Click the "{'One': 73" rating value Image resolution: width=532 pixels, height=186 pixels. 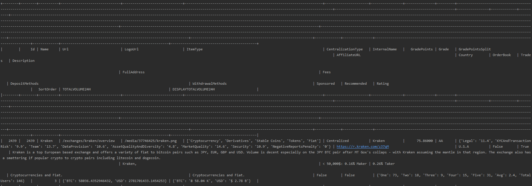[x=386, y=175]
